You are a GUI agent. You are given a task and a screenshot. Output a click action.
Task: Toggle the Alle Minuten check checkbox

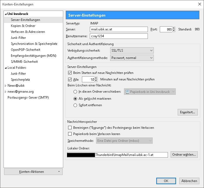click(x=70, y=79)
